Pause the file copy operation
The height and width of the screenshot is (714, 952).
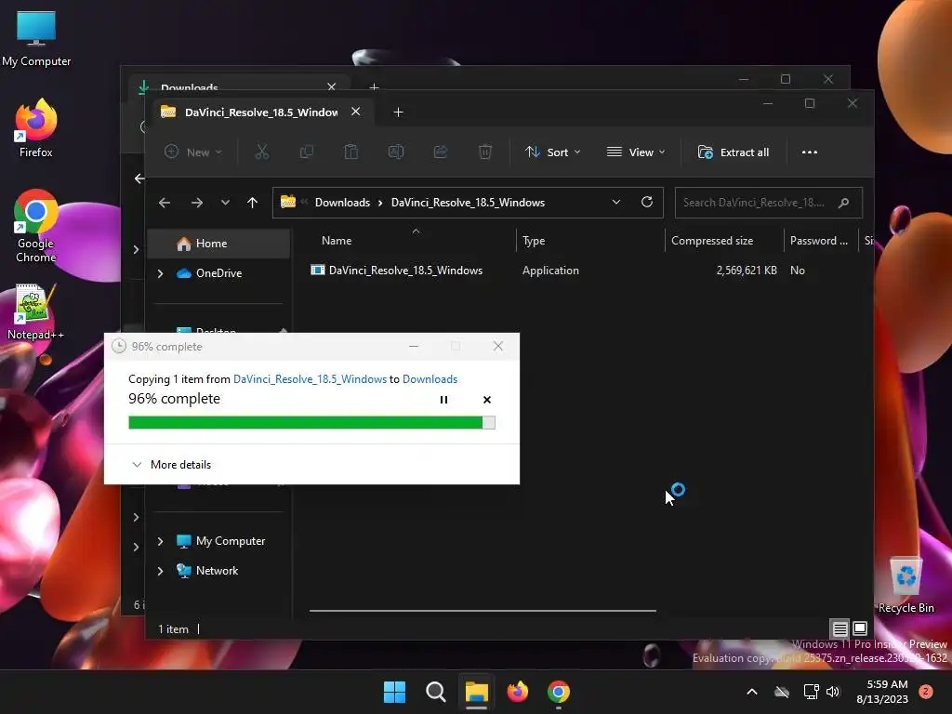443,400
